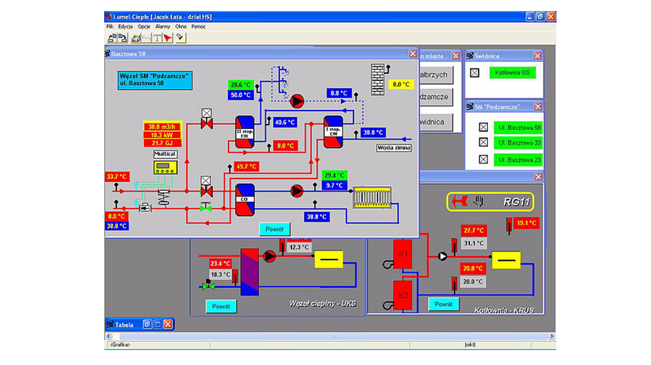651x365 pixels.
Task: Click the text 'T' toolbar icon
Action: pyautogui.click(x=157, y=38)
